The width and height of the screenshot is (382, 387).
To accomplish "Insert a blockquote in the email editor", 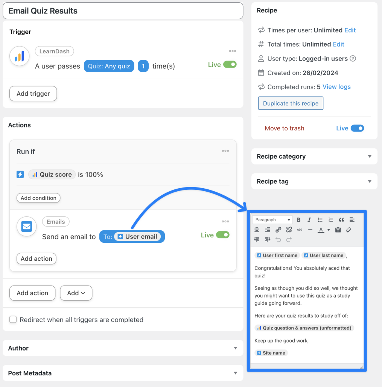I will 341,220.
